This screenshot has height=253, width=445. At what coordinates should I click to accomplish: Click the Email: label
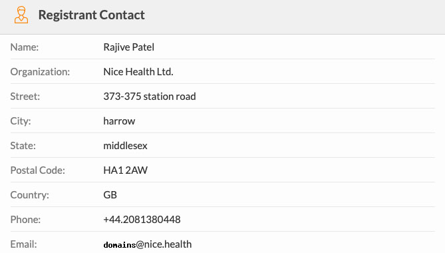point(23,244)
